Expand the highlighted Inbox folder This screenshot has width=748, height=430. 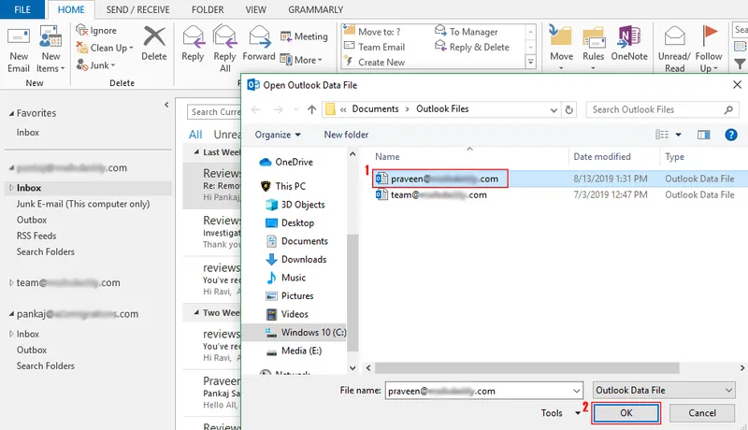(x=11, y=188)
